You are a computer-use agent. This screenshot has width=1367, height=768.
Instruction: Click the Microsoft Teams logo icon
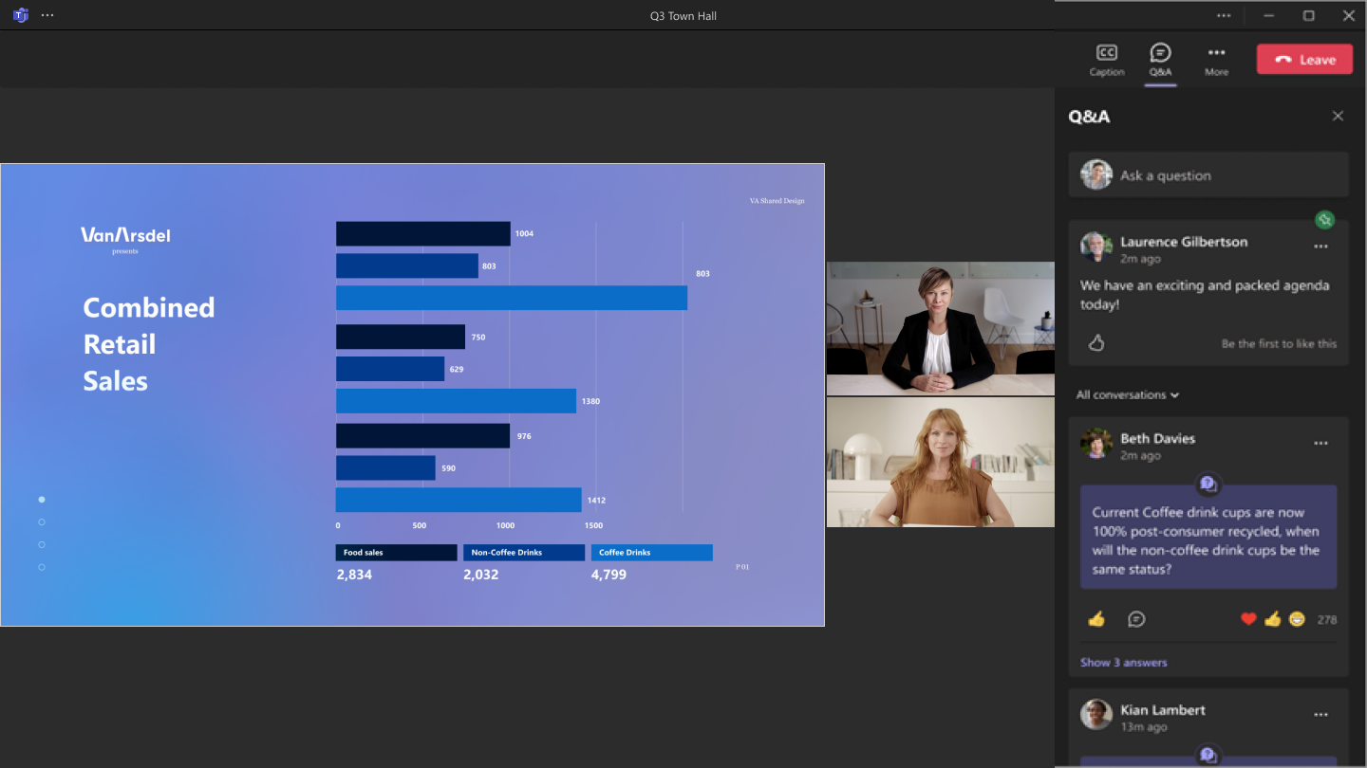(x=20, y=15)
